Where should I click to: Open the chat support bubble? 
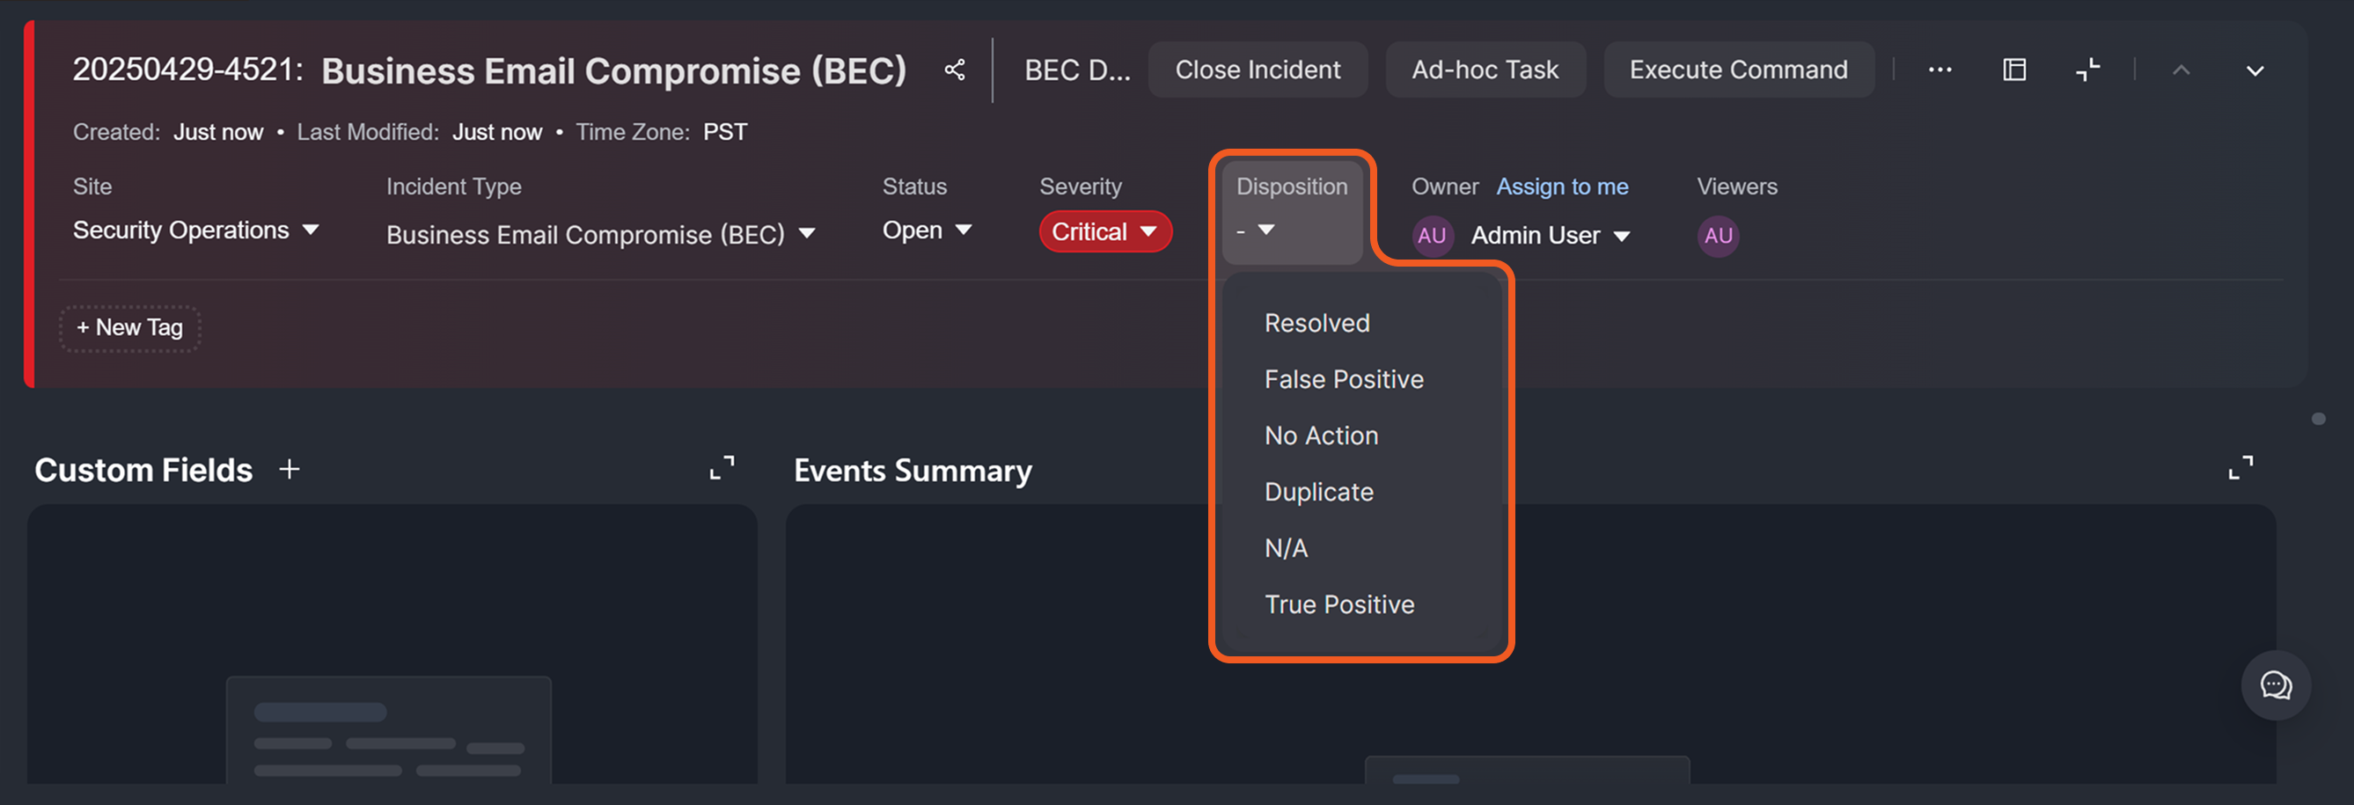(x=2276, y=685)
